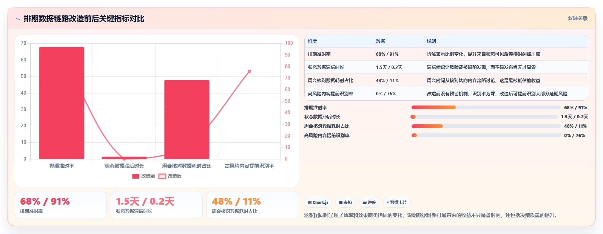
Task: Click the Chart.js chip
Action: [318, 202]
